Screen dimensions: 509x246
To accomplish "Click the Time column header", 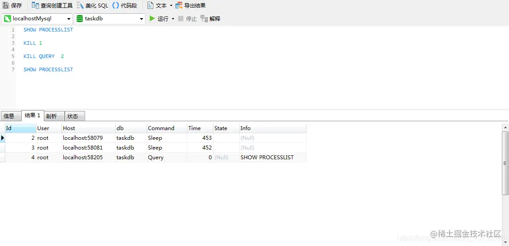I will coord(200,128).
